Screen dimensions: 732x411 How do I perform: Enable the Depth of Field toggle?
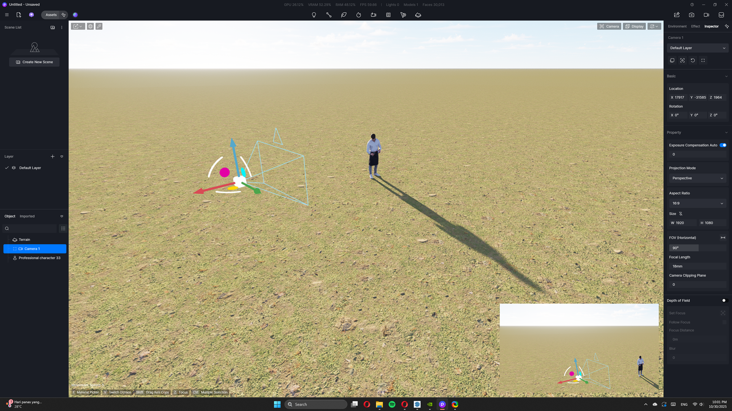point(724,301)
